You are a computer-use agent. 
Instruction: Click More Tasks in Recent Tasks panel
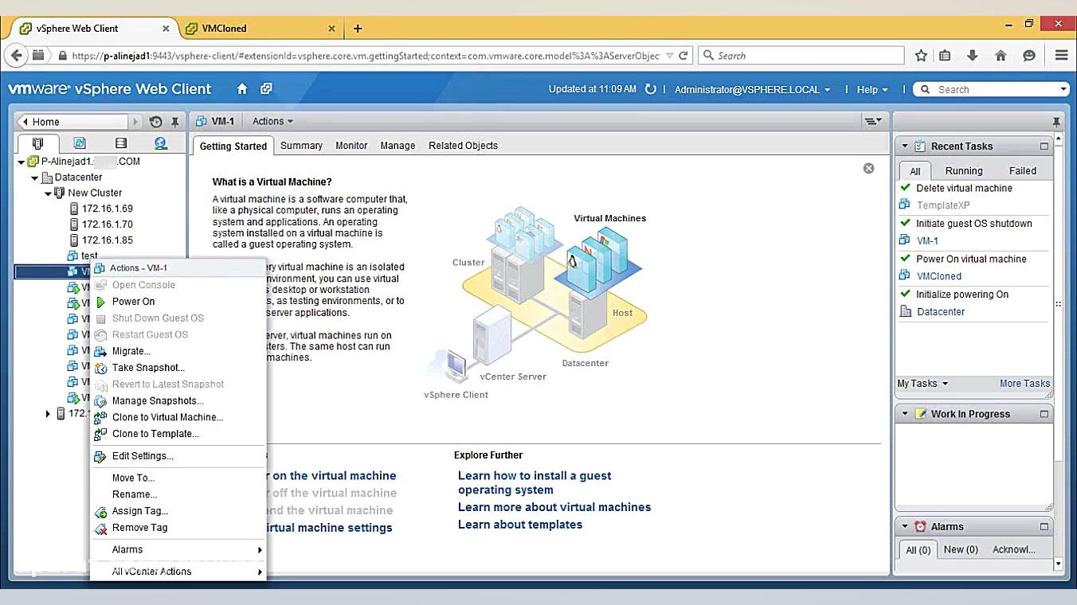tap(1024, 383)
